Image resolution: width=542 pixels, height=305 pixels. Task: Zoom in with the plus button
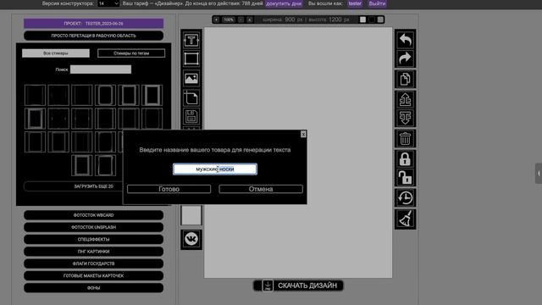point(216,19)
